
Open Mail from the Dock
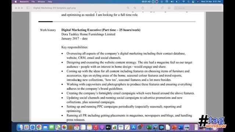point(45,127)
